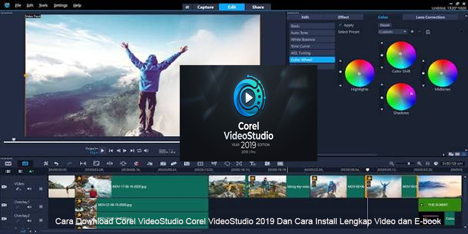Click the Midtones color wheel
Viewport: 468px width, 234px height.
(x=443, y=73)
